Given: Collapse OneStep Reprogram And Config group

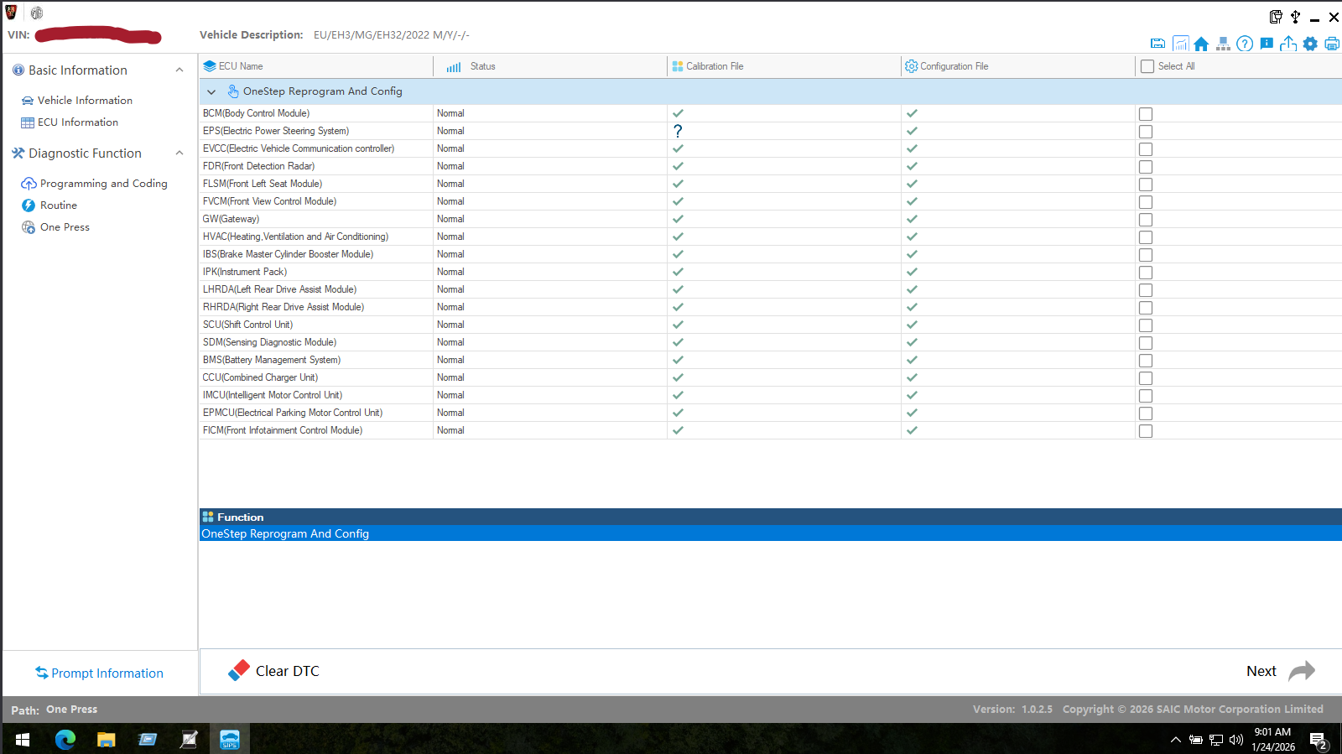Looking at the screenshot, I should click(x=211, y=92).
